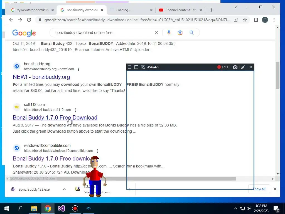Close the Channel content tab
Screen dimensions: 285x214
(201, 10)
